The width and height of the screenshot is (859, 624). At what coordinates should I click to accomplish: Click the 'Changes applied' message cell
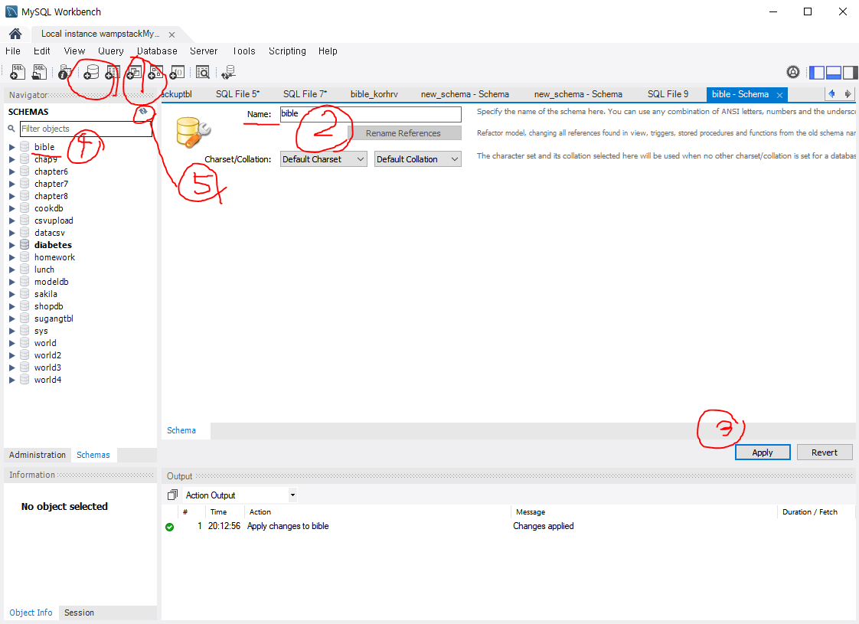point(544,526)
